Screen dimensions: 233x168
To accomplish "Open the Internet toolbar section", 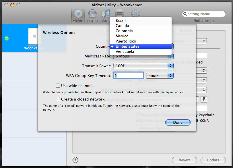I will 92,16.
